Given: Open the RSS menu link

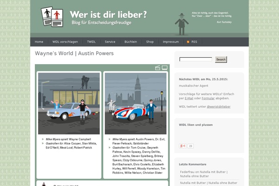Looking at the screenshot, I should click(x=194, y=42).
